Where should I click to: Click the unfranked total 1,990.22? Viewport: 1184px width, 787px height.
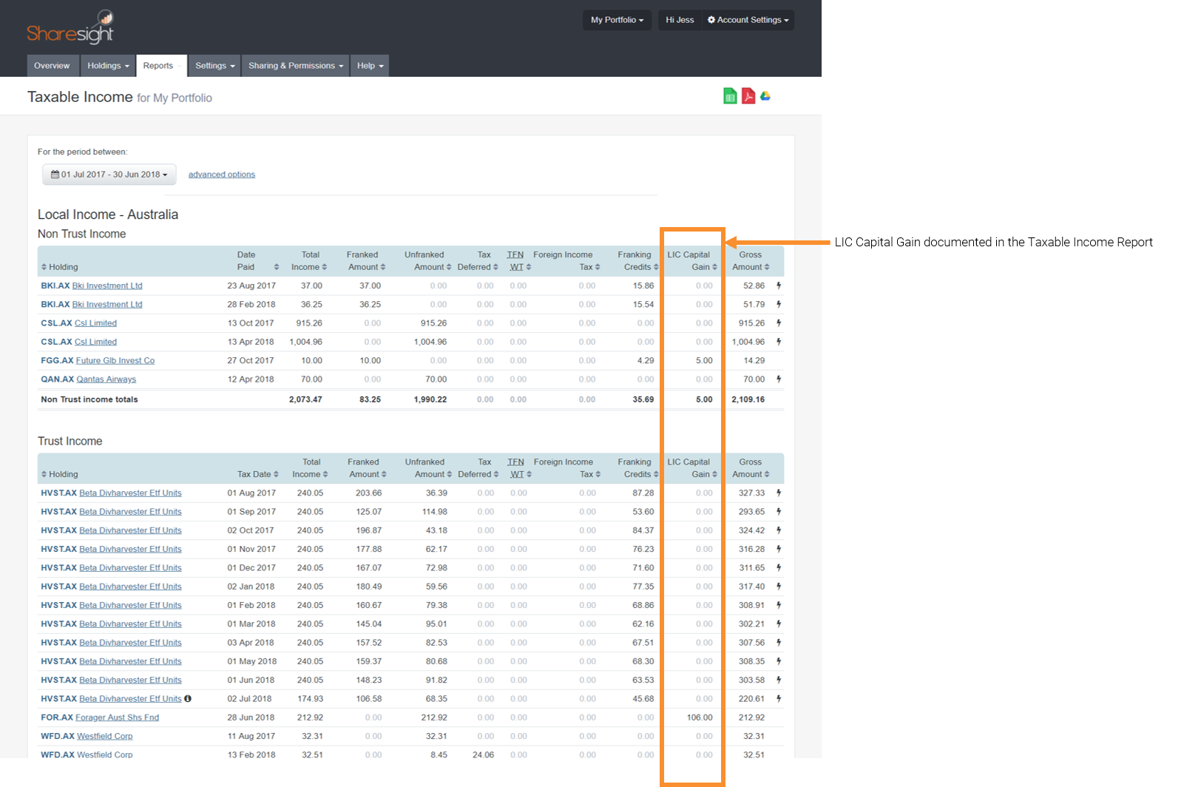click(430, 399)
